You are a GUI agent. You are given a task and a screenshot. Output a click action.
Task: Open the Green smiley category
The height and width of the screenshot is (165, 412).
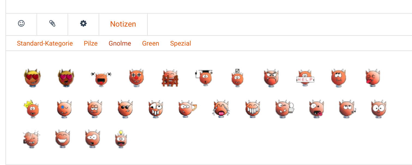[151, 43]
